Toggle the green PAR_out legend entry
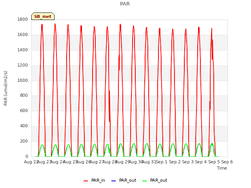 click(155, 180)
